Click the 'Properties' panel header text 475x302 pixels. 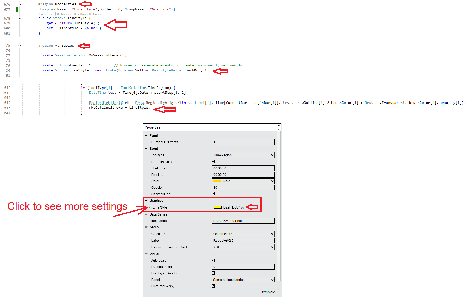click(152, 127)
